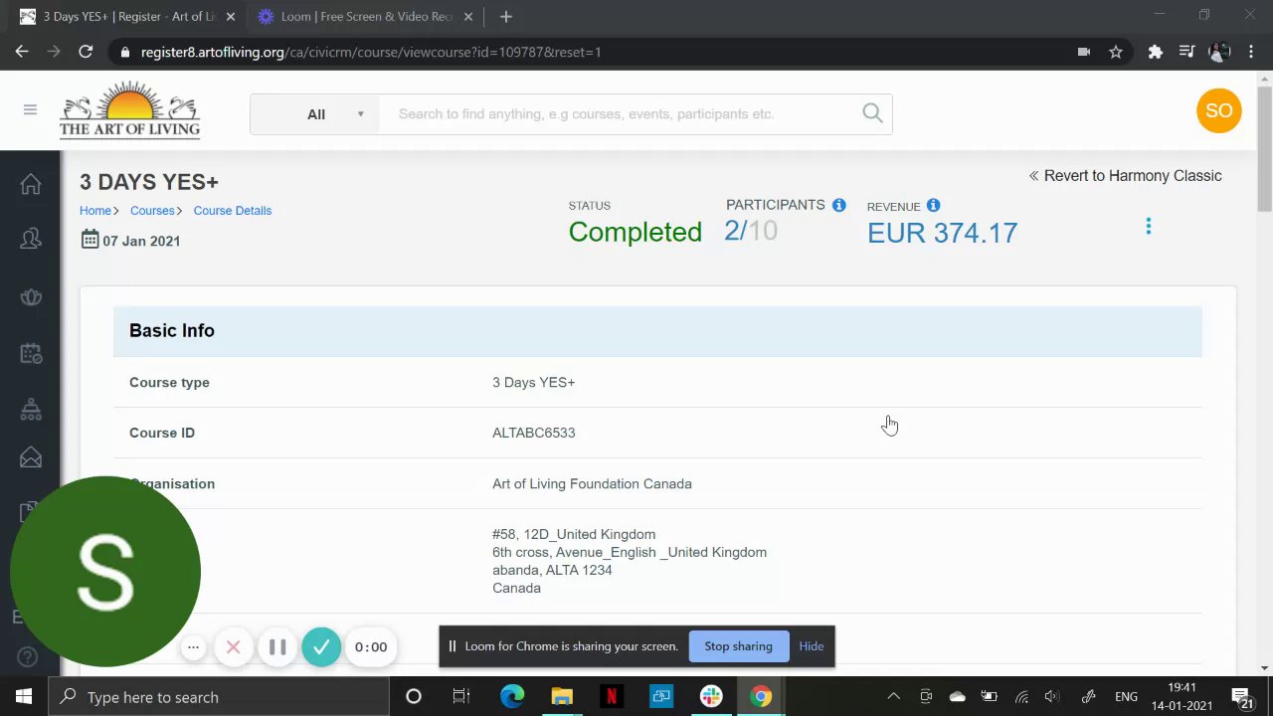Click the page vertical scrollbar

[1264, 149]
